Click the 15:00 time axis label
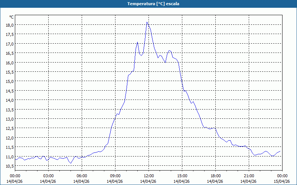Image resolution: width=297 pixels, height=185 pixels. (x=182, y=176)
